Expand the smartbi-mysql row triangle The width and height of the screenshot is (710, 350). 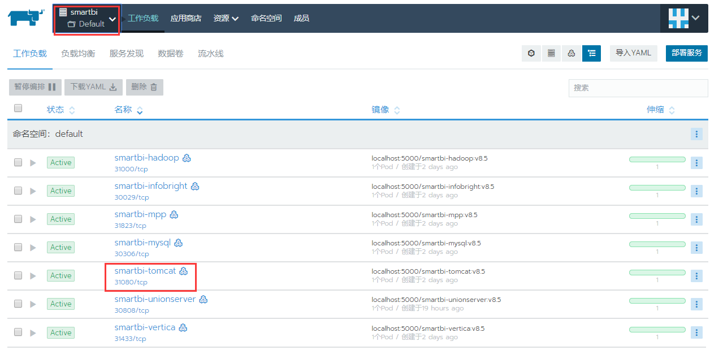(x=33, y=248)
